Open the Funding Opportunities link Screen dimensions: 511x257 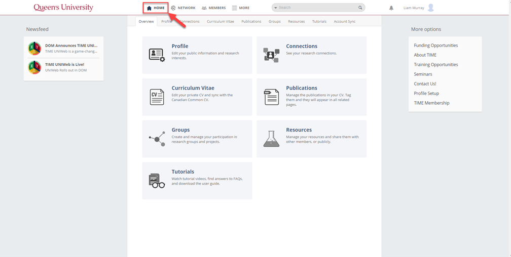[435, 46]
